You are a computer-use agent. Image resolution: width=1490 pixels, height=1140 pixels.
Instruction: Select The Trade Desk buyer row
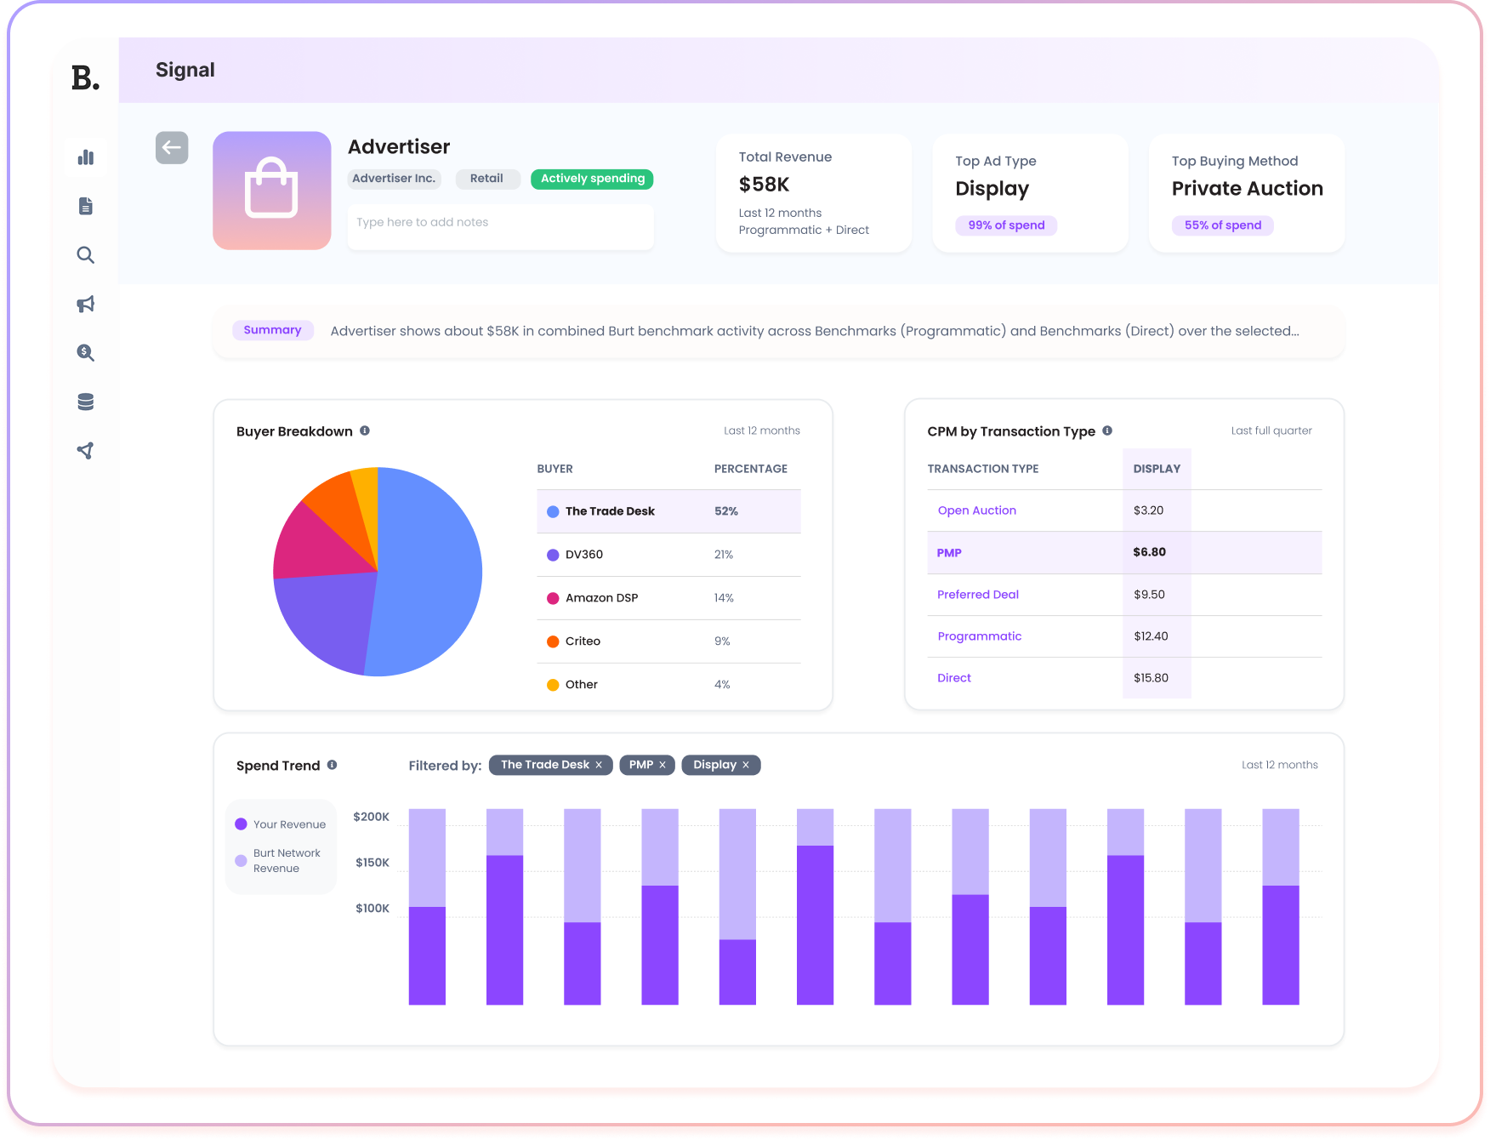668,511
